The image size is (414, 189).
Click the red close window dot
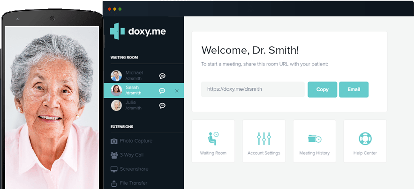click(x=110, y=9)
